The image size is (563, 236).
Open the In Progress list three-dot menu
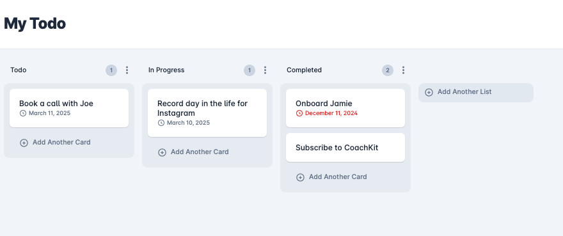[x=265, y=70]
